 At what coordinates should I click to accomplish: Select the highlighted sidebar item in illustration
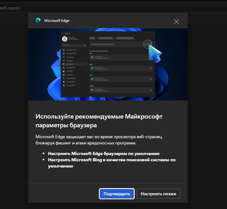point(75,64)
